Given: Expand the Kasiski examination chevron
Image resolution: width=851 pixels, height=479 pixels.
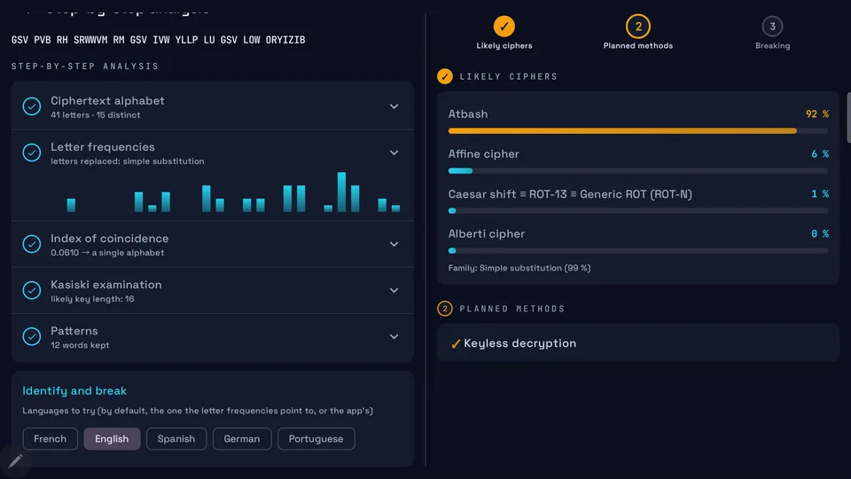Looking at the screenshot, I should [x=394, y=290].
